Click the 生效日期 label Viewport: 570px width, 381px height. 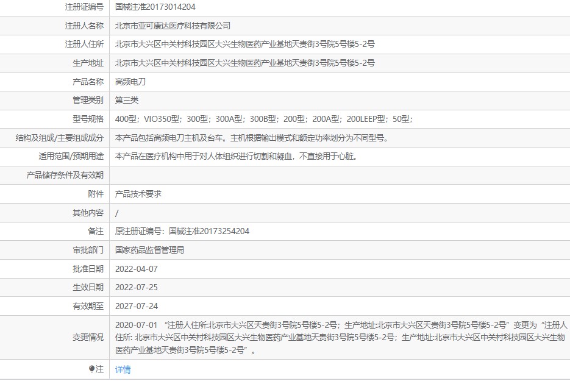[x=88, y=288]
